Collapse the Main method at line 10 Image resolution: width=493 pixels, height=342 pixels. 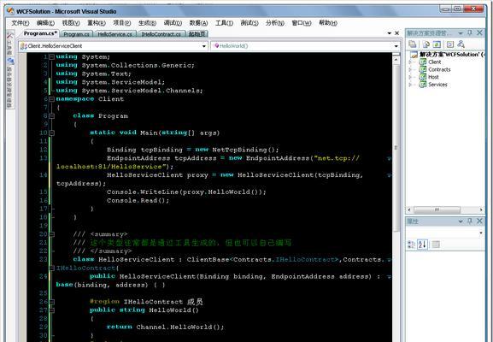tap(52, 133)
